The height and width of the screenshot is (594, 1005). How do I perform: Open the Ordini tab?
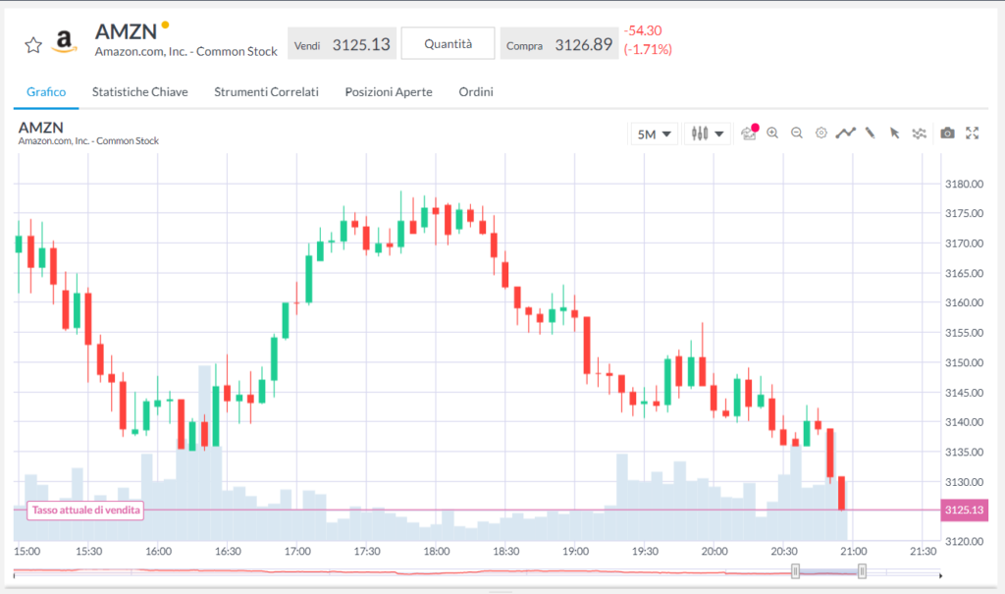click(x=476, y=91)
